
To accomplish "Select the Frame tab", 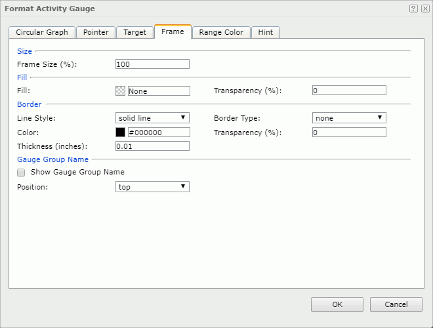I will click(173, 31).
